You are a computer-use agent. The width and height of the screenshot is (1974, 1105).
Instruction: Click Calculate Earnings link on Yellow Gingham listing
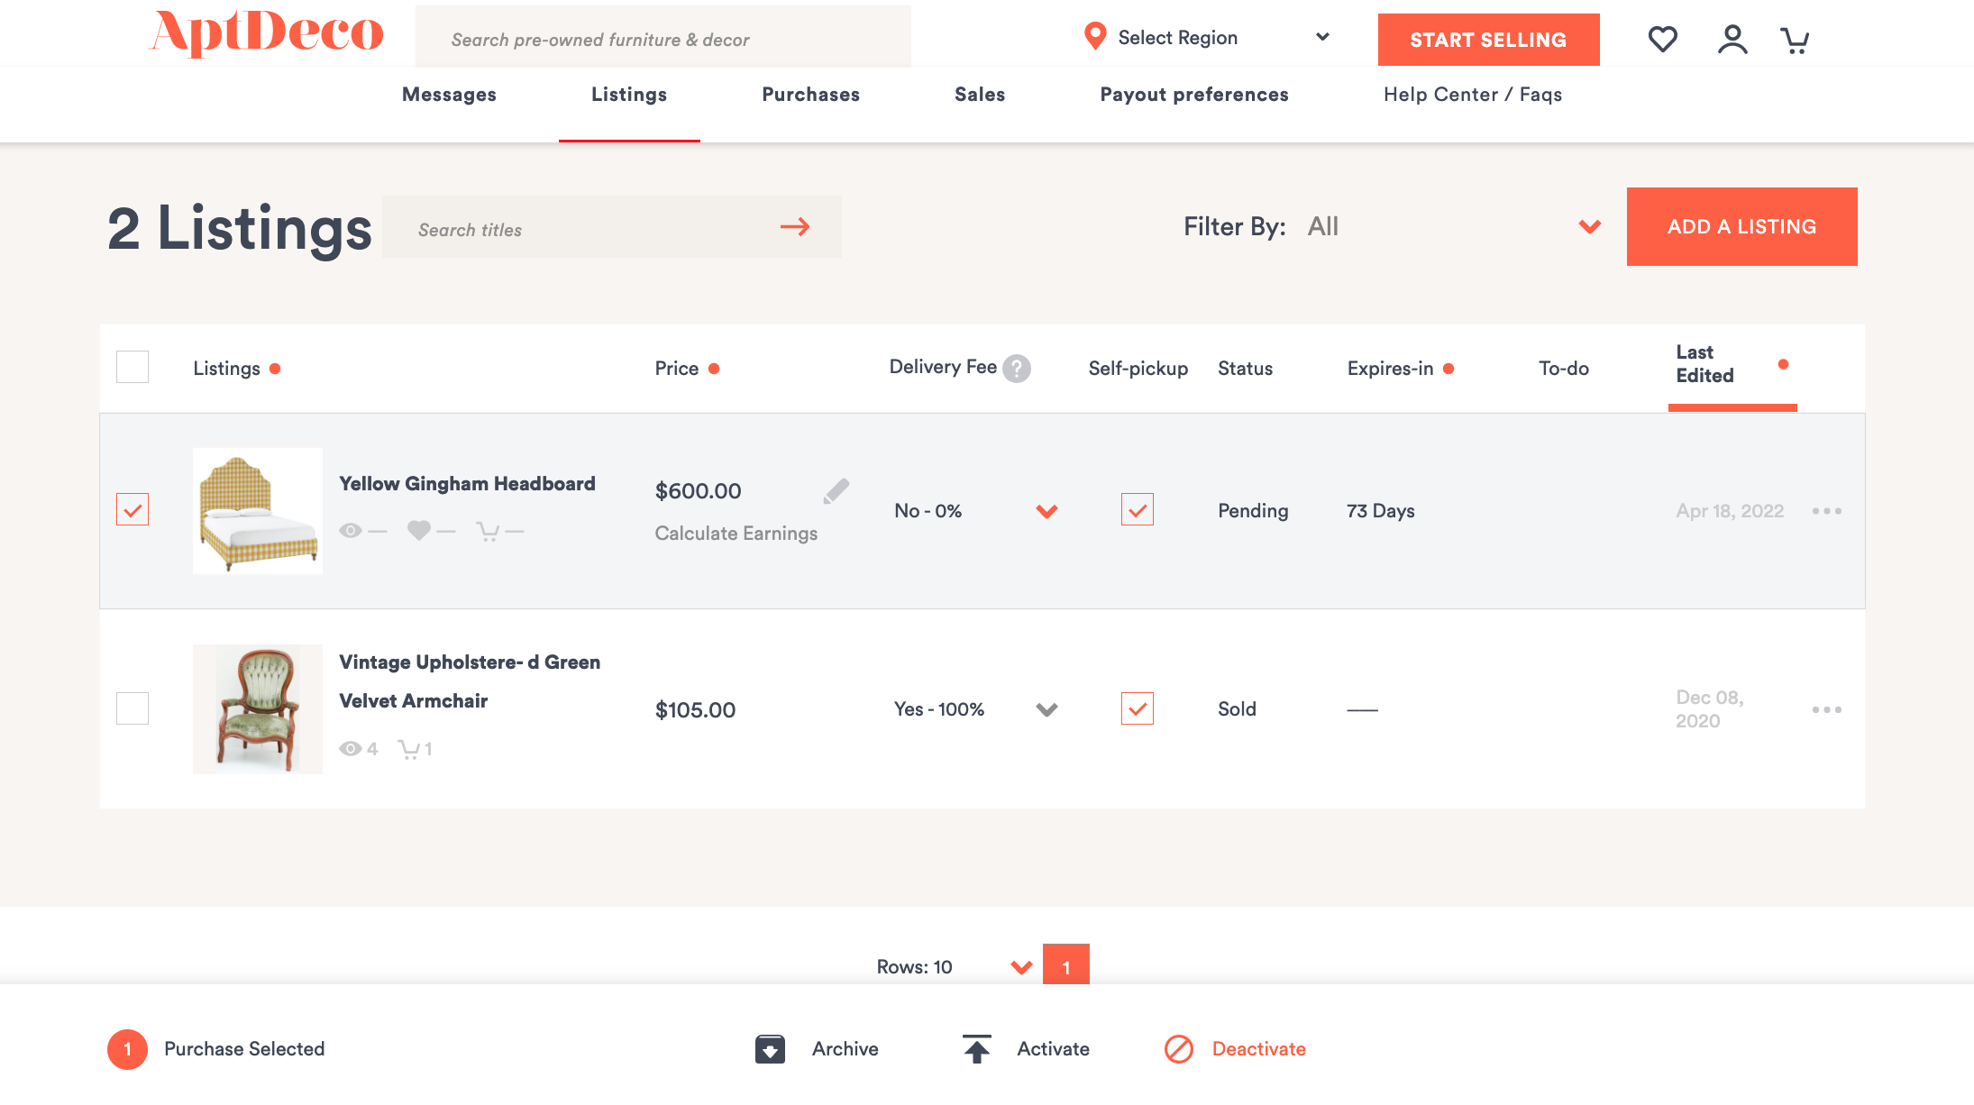pyautogui.click(x=736, y=530)
